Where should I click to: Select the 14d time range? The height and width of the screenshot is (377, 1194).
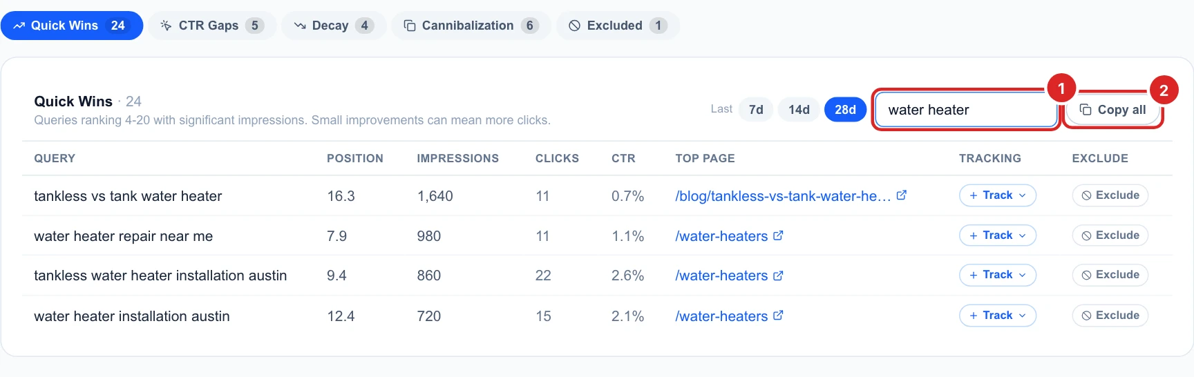(799, 110)
